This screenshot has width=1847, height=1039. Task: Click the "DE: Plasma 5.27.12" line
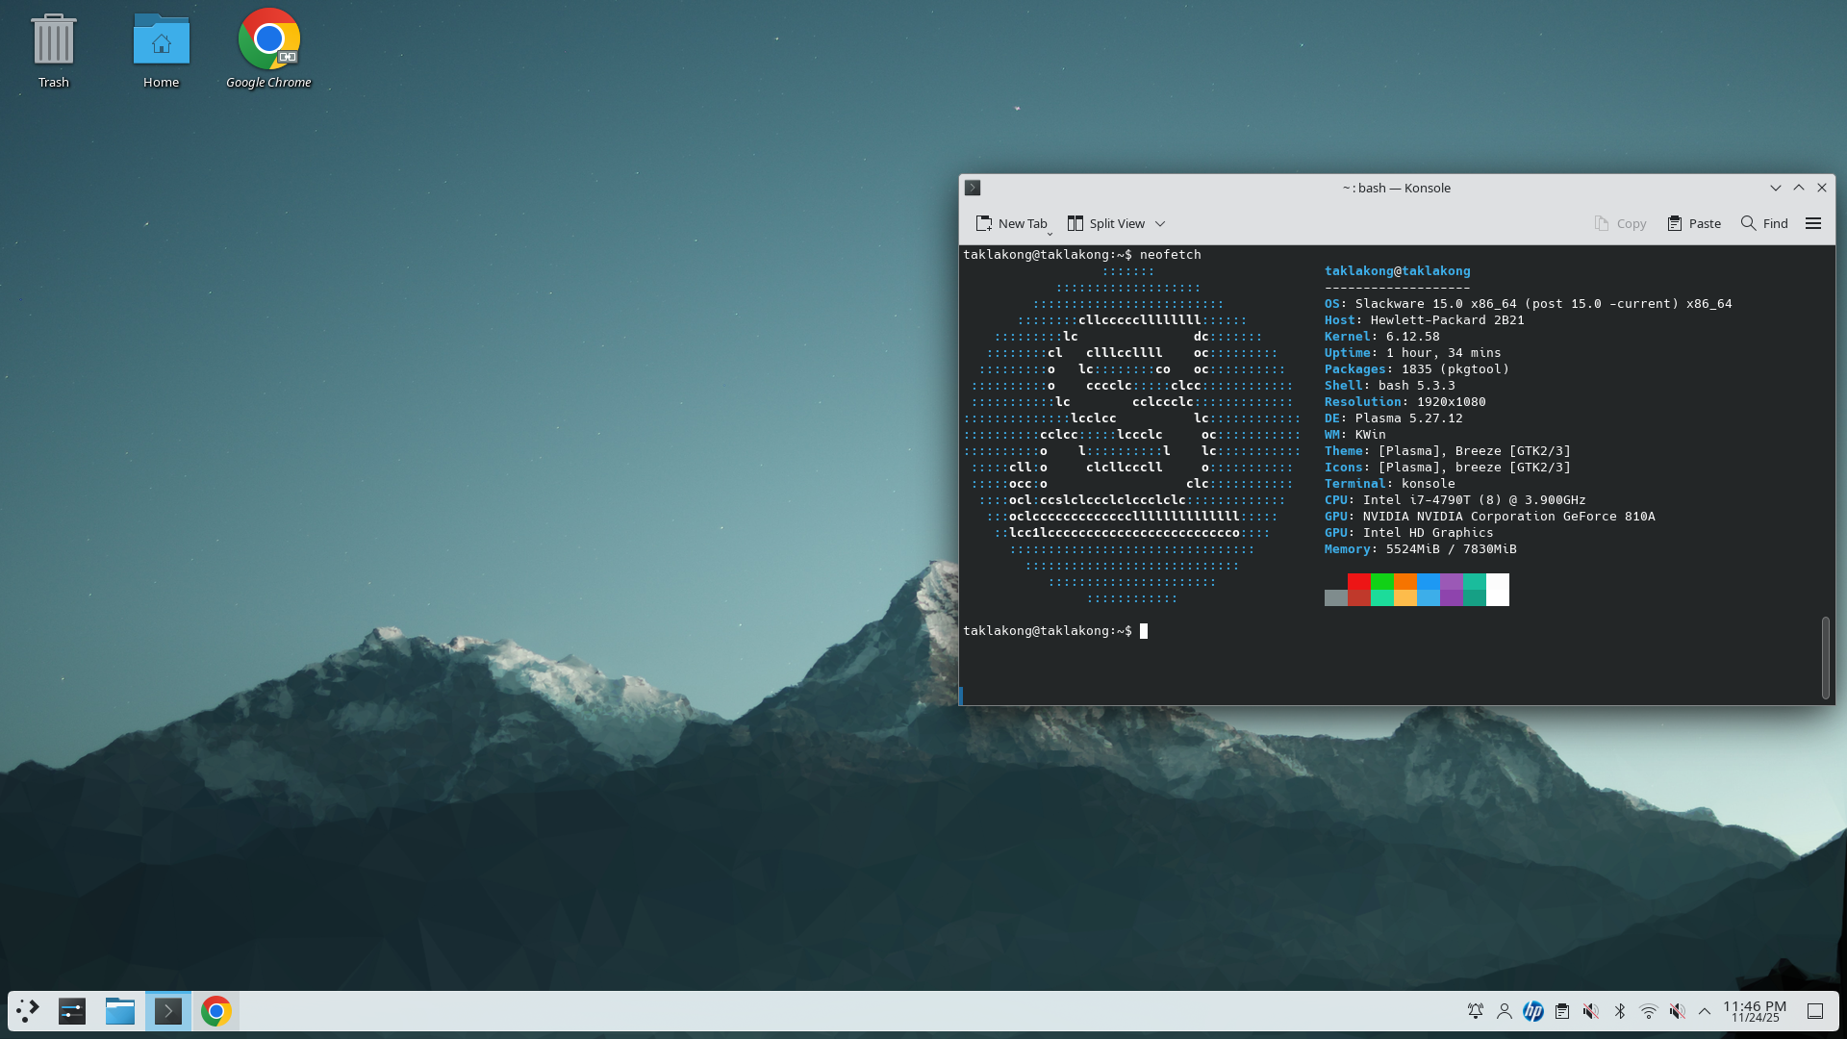1394,418
